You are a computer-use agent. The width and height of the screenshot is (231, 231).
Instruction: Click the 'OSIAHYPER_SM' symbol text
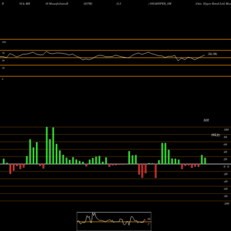(160, 4)
